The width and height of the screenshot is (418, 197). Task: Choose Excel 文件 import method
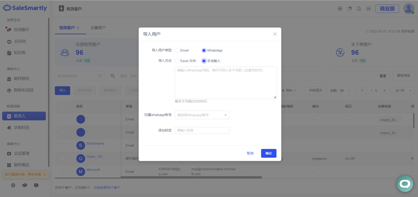tap(185, 61)
